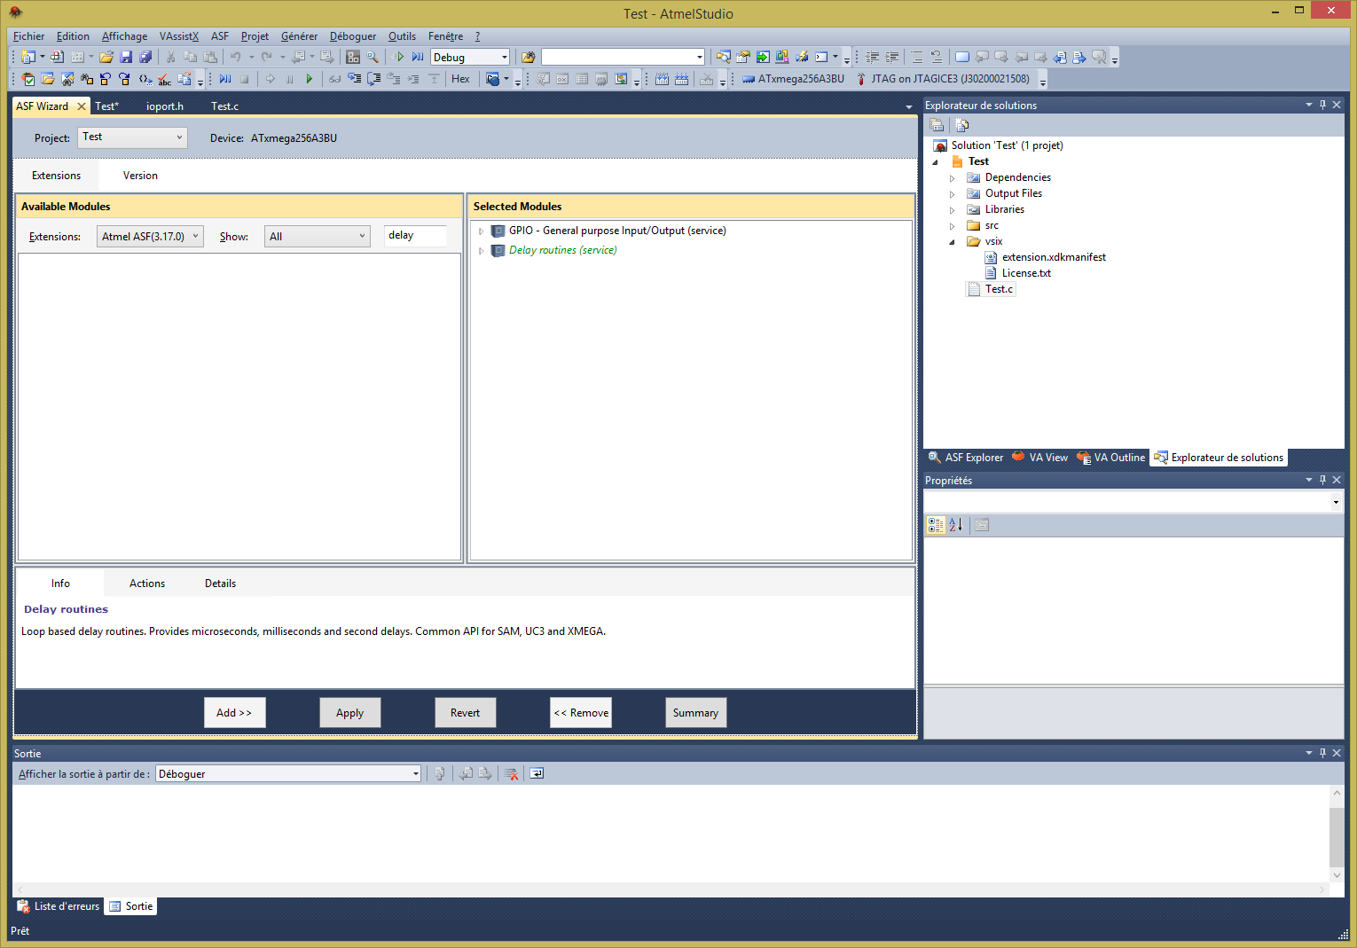Open the Debug configuration dropdown

tap(504, 58)
